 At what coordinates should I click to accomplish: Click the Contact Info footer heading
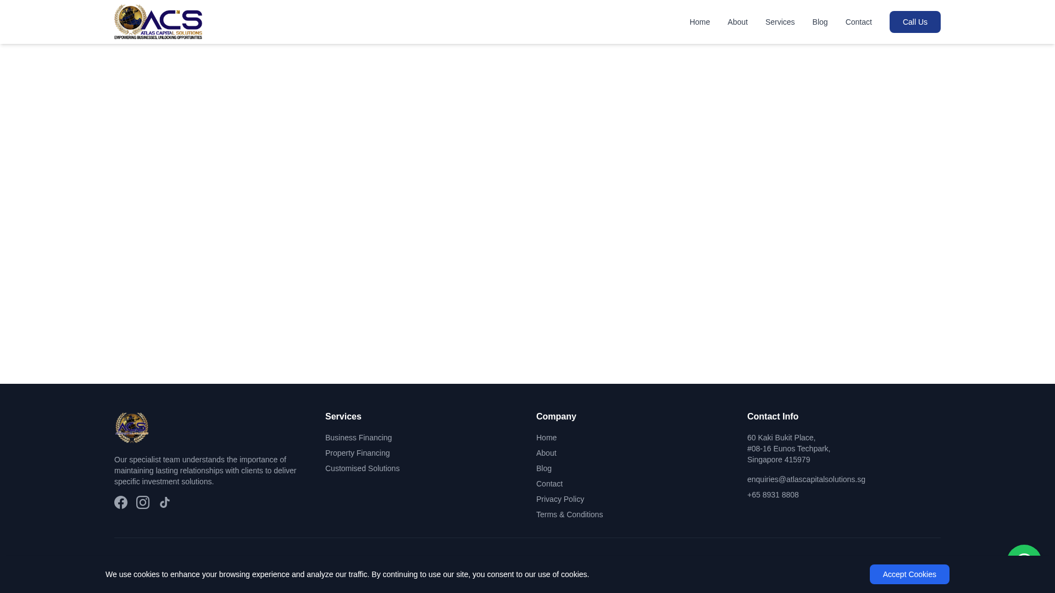pos(773,417)
